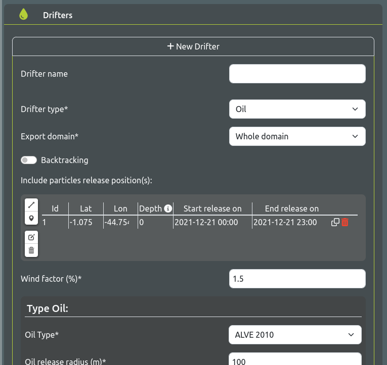
Task: Click the green oil drop Drifters icon
Action: tap(23, 14)
